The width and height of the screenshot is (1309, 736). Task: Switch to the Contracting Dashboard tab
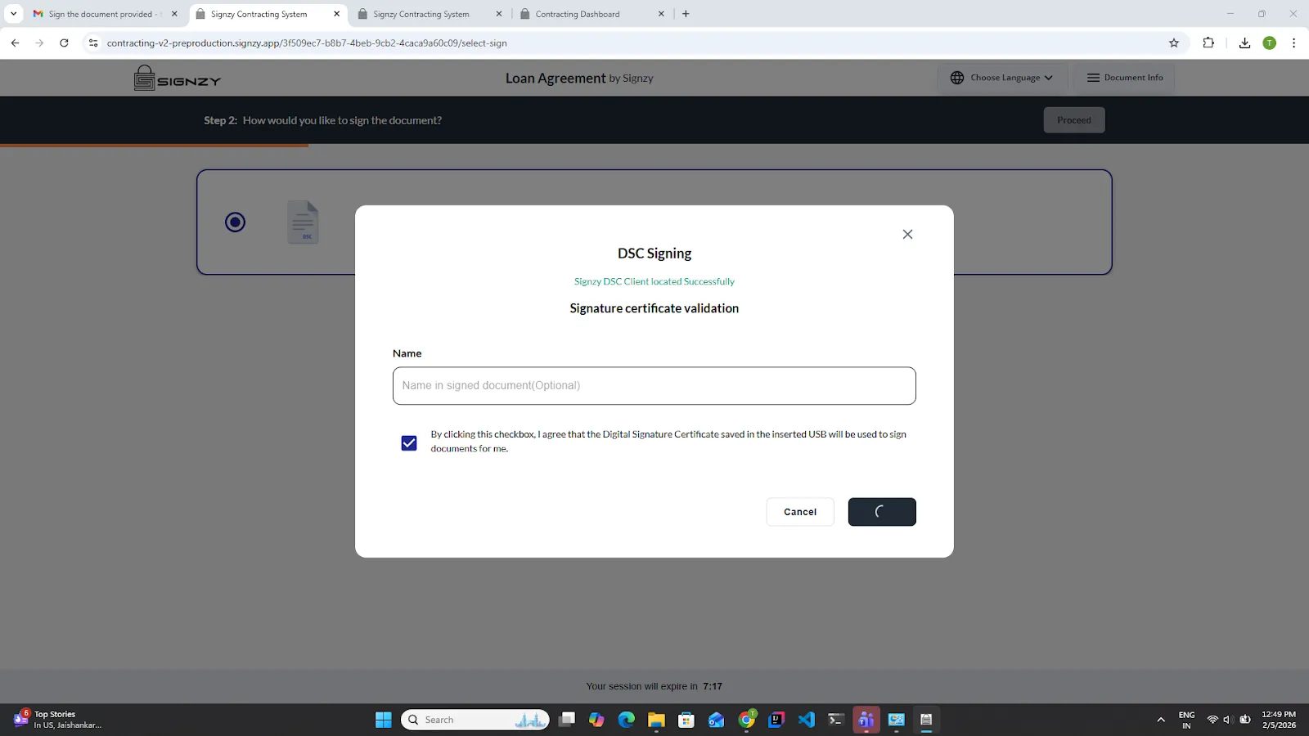[x=593, y=14]
